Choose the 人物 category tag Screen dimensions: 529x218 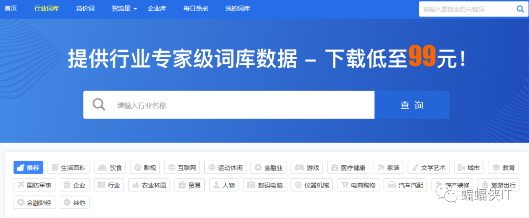(224, 185)
